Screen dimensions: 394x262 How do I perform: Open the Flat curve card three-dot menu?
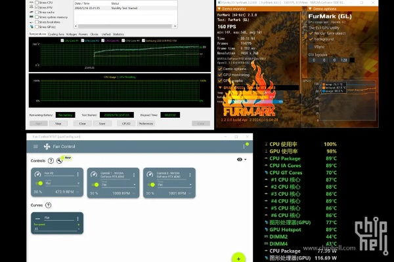(x=78, y=218)
